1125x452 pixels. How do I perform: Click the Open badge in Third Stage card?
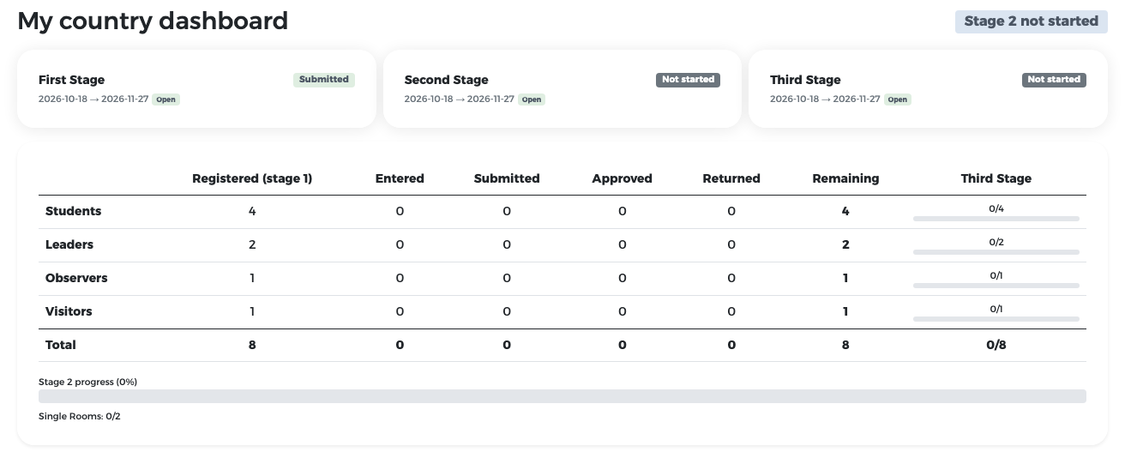click(897, 99)
